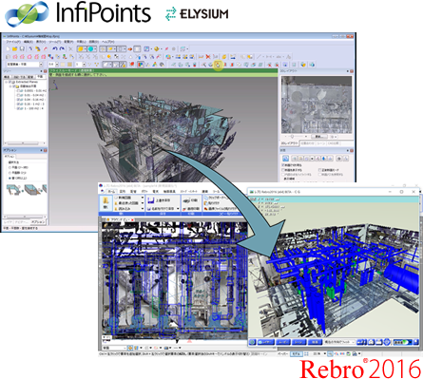Toggle the first unchecked plane range checkbox
Image resolution: width=423 pixels, height=379 pixels.
(19, 90)
